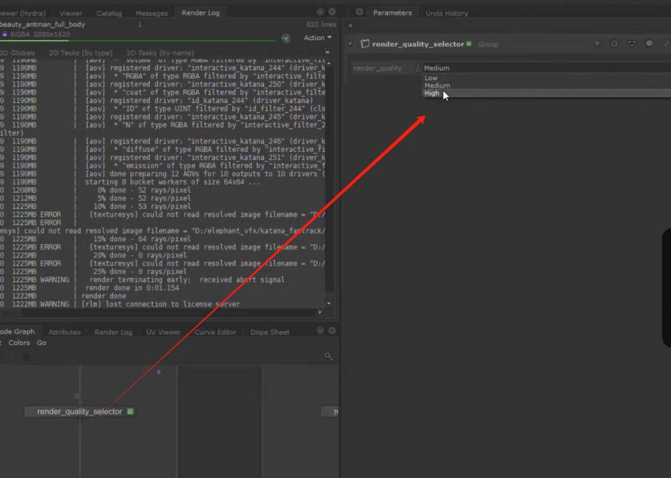Open the gear settings icon for render_quality_selector

pyautogui.click(x=614, y=44)
